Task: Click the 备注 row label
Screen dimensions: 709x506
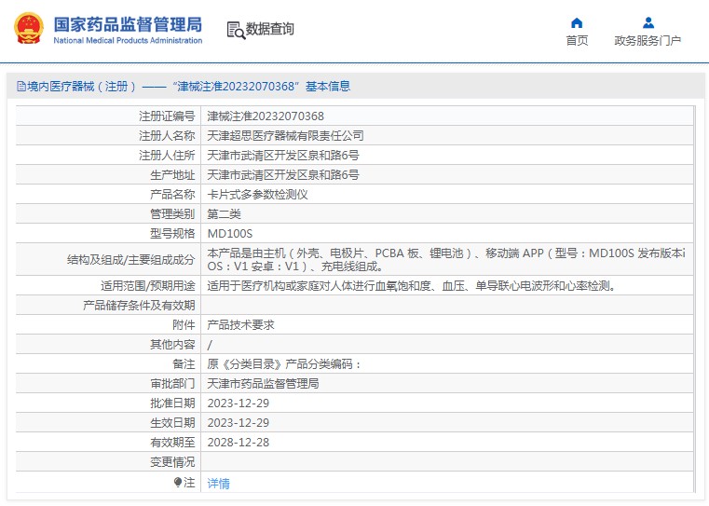Action: click(x=184, y=364)
